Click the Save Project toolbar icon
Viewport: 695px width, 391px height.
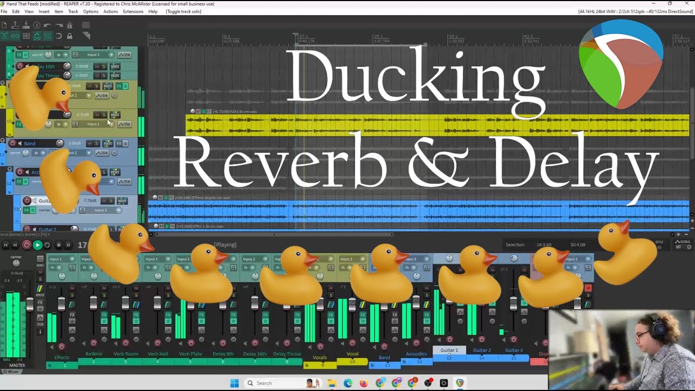26,25
